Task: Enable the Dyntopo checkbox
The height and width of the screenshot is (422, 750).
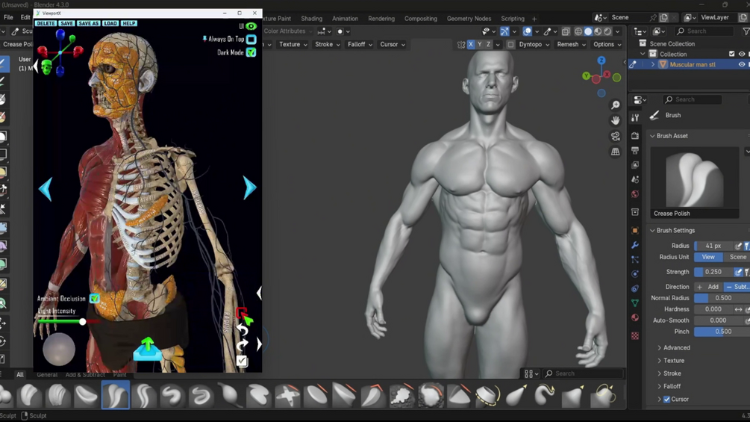Action: tap(510, 45)
